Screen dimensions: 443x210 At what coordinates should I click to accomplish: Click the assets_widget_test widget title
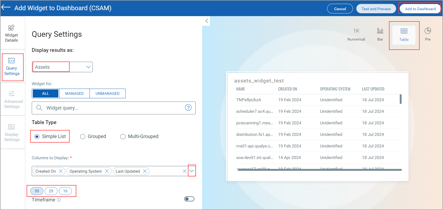(x=259, y=81)
